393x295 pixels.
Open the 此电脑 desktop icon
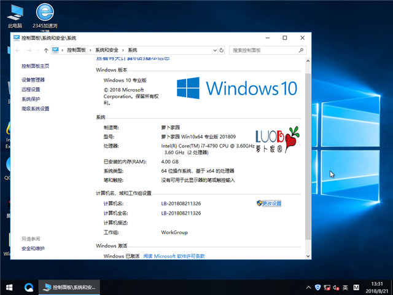pyautogui.click(x=15, y=15)
